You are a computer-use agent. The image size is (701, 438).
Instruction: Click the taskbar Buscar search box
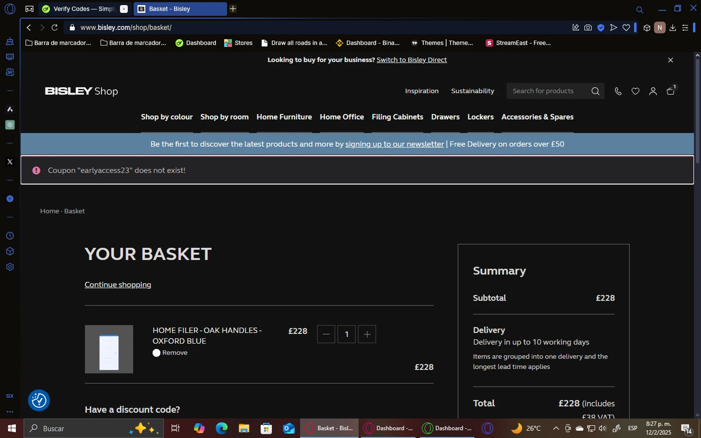click(93, 428)
